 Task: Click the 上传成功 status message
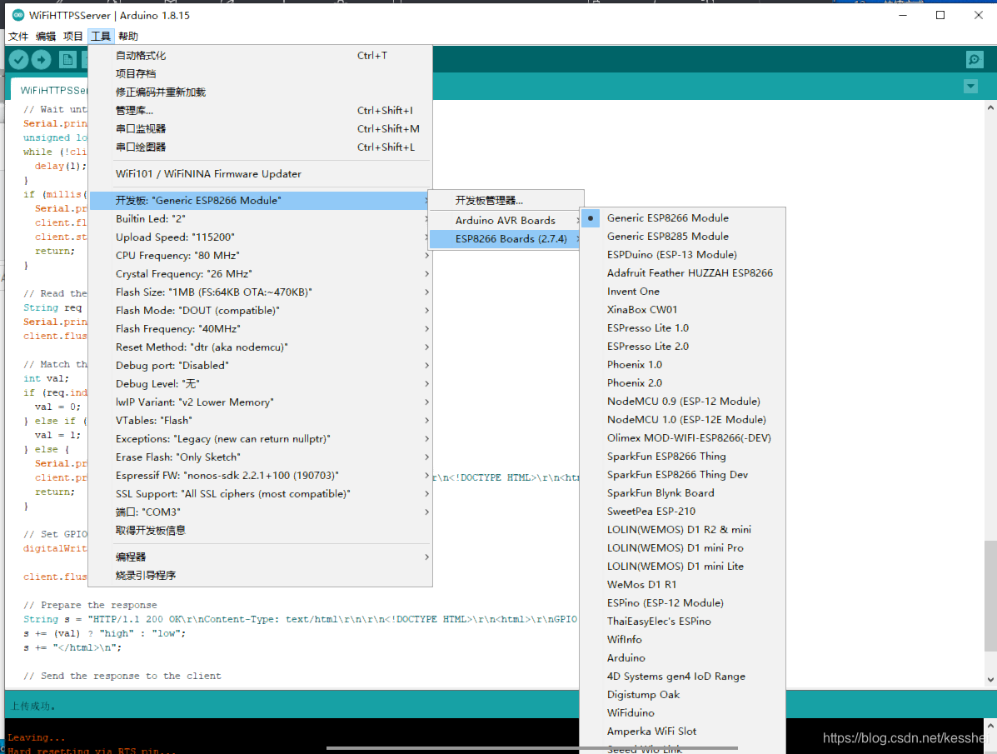coord(33,707)
